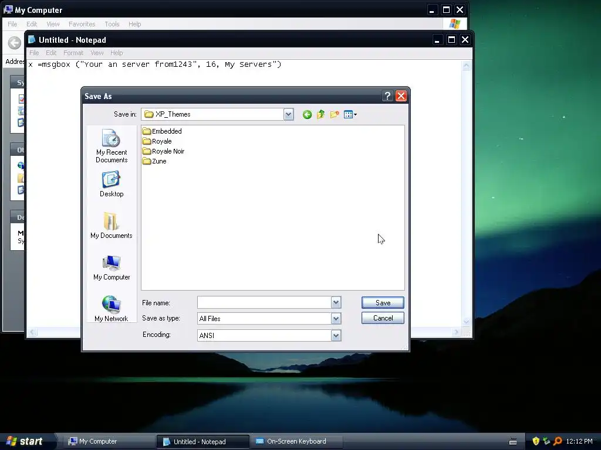Viewport: 601px width, 450px height.
Task: Open Notepad Help menu
Action: (x=117, y=53)
